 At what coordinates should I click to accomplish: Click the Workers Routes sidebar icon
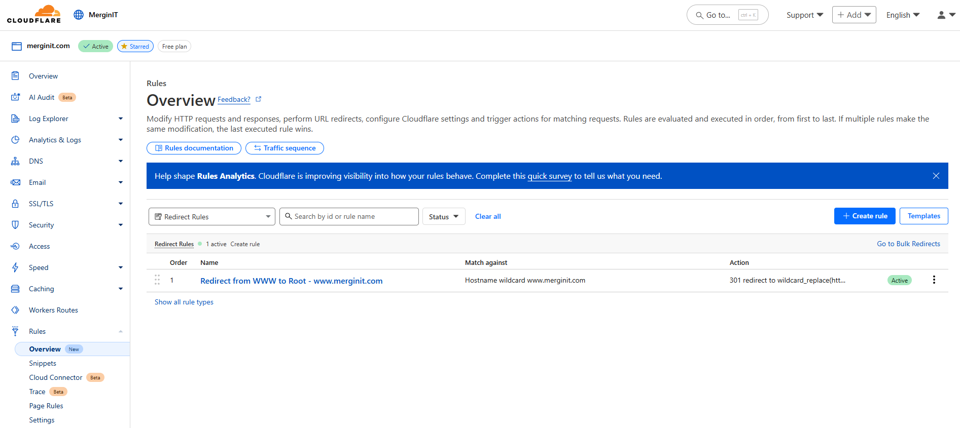pos(15,310)
